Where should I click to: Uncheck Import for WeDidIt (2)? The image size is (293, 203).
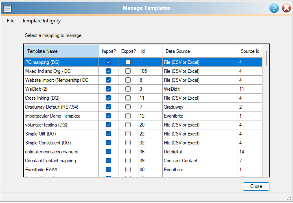coord(108,89)
